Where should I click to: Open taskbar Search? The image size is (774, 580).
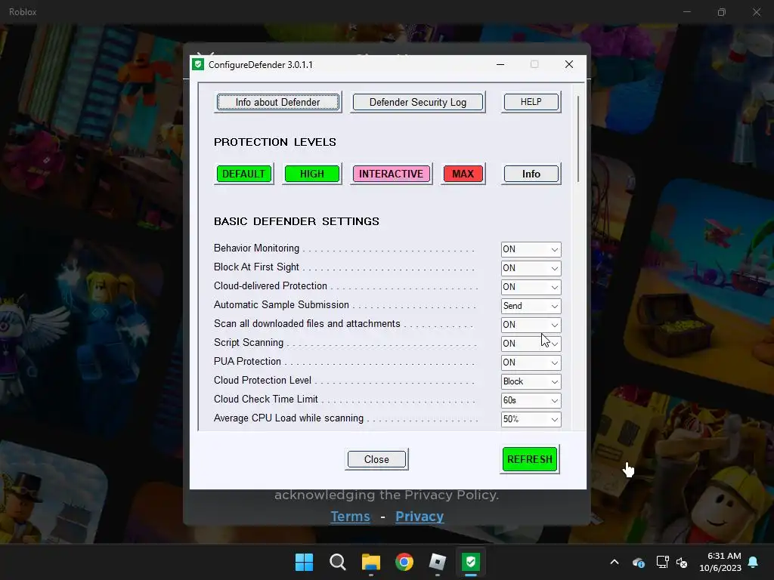pyautogui.click(x=338, y=562)
